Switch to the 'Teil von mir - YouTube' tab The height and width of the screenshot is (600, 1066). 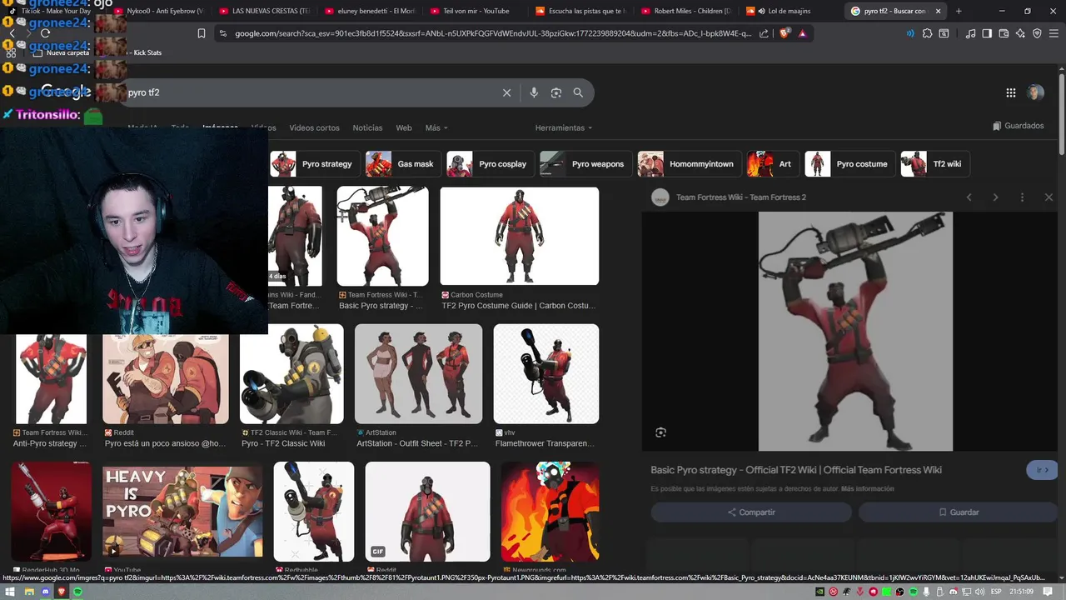476,11
